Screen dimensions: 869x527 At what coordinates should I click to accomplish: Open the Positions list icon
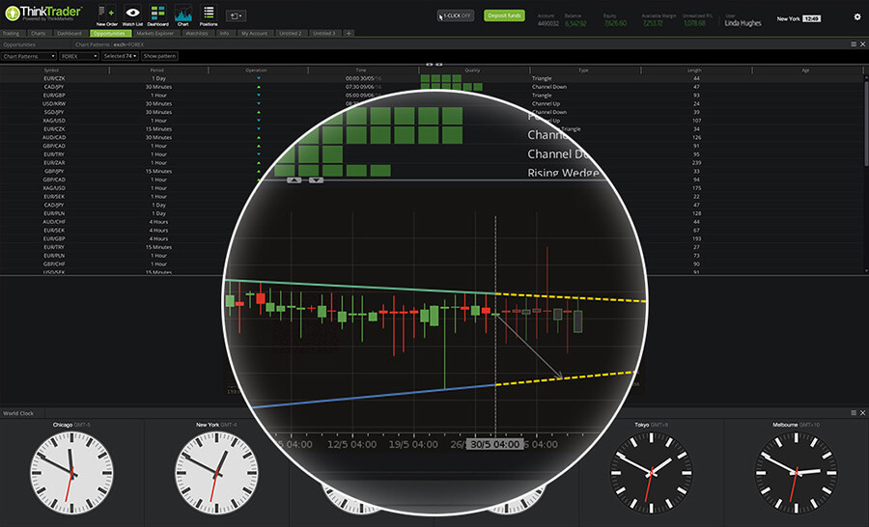click(209, 14)
